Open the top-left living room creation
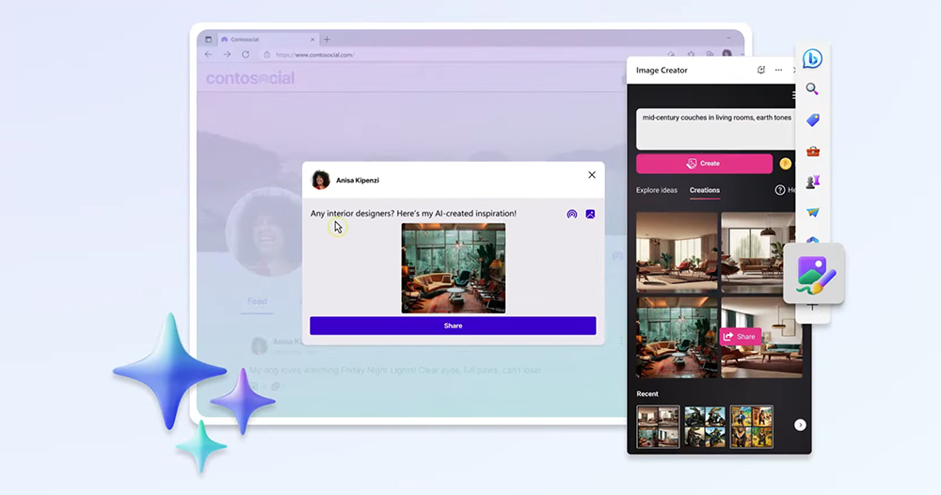Image resolution: width=941 pixels, height=495 pixels. point(677,252)
